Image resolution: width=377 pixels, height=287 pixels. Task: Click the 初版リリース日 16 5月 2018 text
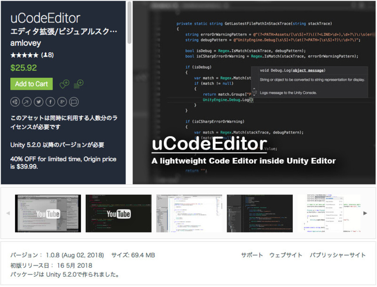(x=51, y=266)
